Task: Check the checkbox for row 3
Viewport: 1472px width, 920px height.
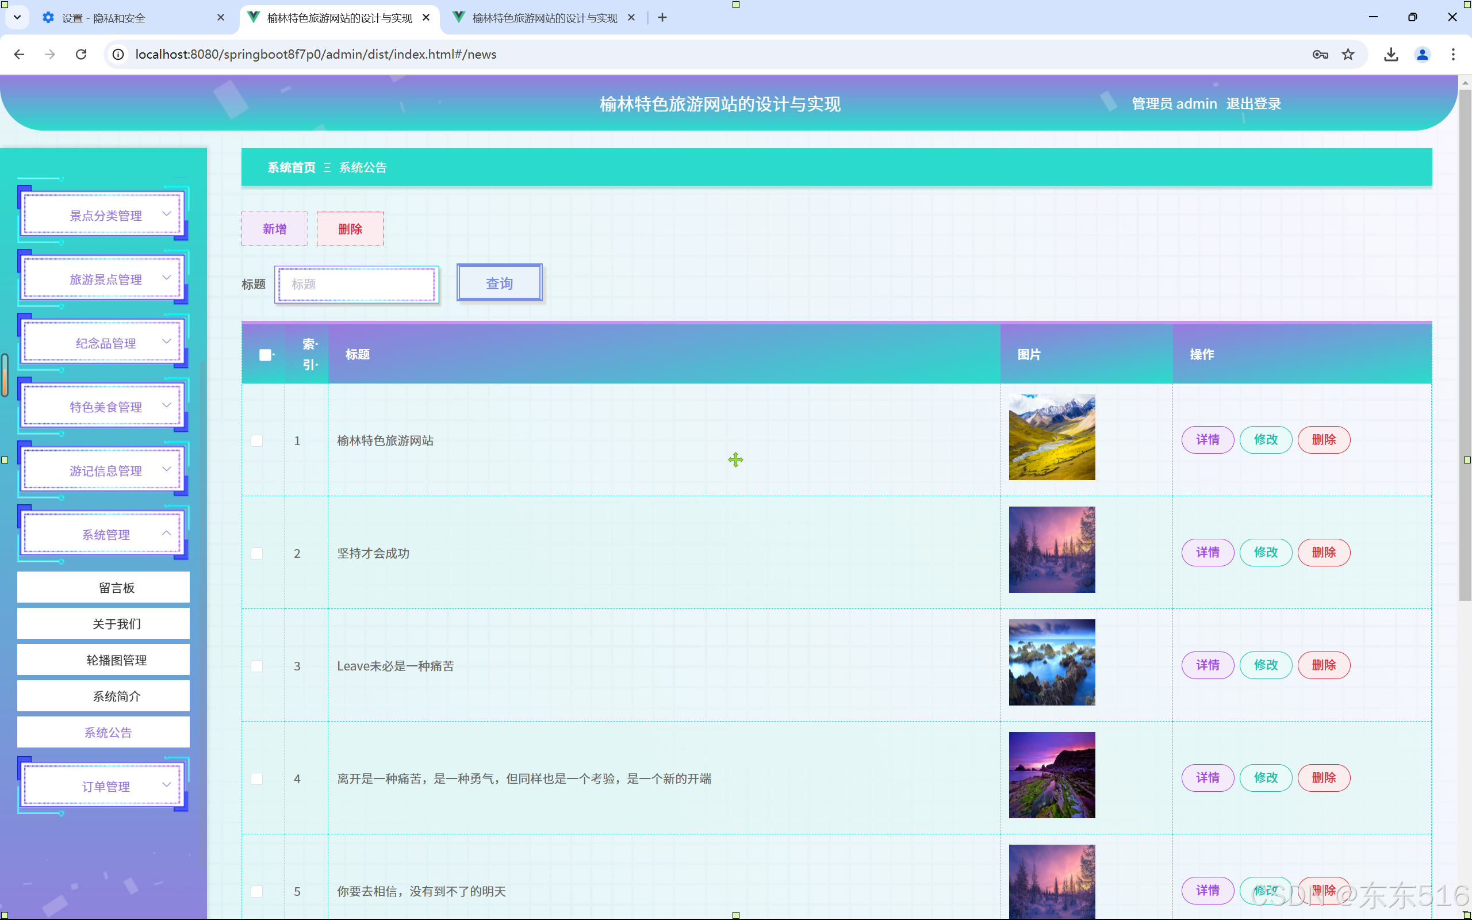Action: click(256, 666)
